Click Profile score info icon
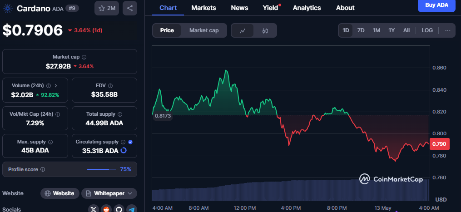 [43, 169]
